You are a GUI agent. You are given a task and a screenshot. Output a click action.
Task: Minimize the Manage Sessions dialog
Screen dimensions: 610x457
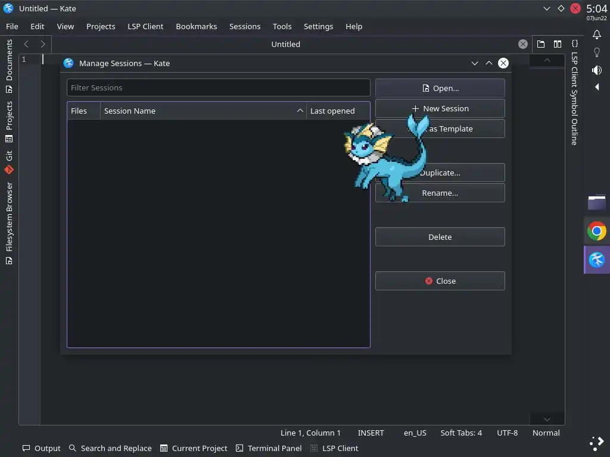[x=475, y=63]
